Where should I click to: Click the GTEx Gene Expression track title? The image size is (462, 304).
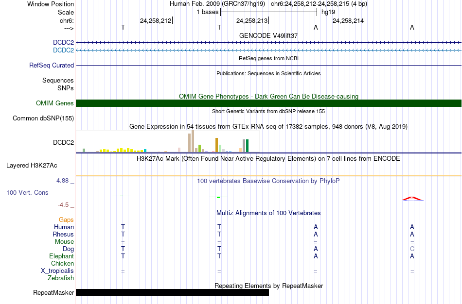268,127
